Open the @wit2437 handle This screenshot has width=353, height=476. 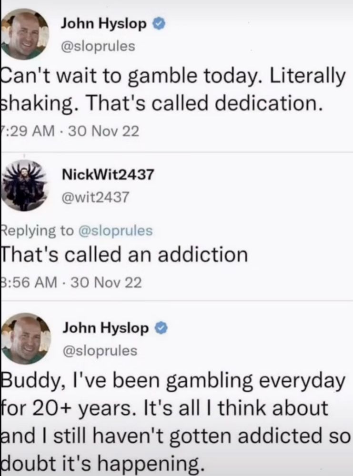(95, 198)
